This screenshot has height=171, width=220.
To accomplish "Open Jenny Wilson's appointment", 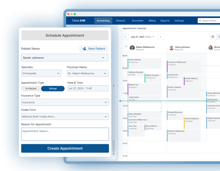I will [x=153, y=127].
